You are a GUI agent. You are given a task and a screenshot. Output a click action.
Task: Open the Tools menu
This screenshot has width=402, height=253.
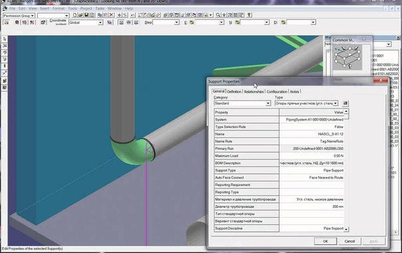pos(73,9)
